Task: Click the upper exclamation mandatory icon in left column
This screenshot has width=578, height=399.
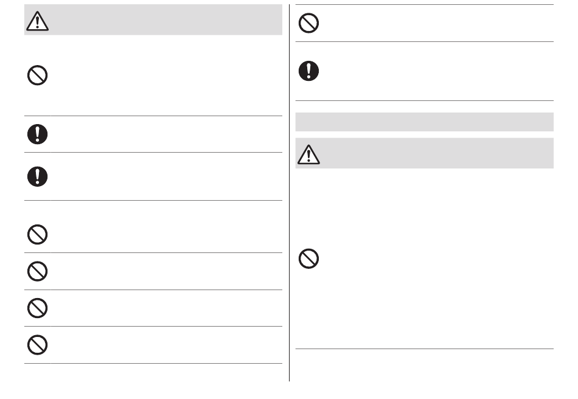Action: (37, 134)
